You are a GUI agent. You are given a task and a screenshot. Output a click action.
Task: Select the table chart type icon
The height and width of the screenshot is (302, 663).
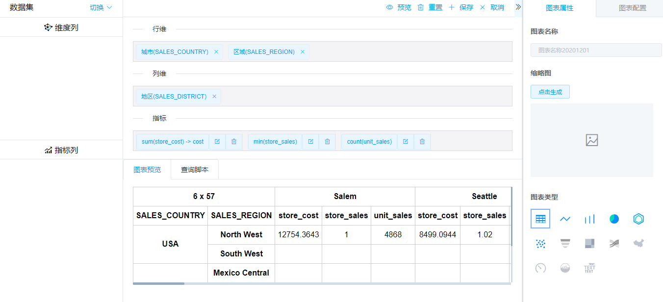540,219
